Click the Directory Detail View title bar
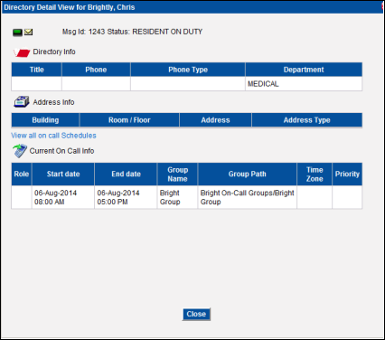The height and width of the screenshot is (340, 385). tap(192, 7)
